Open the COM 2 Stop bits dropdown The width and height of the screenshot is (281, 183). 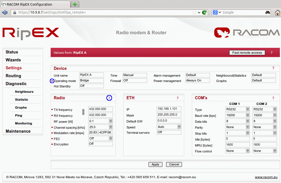[275, 133]
